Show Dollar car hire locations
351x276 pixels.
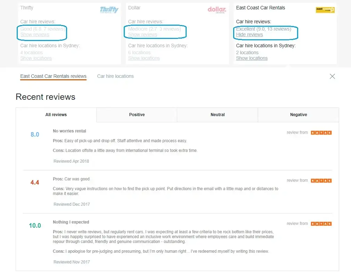[144, 58]
